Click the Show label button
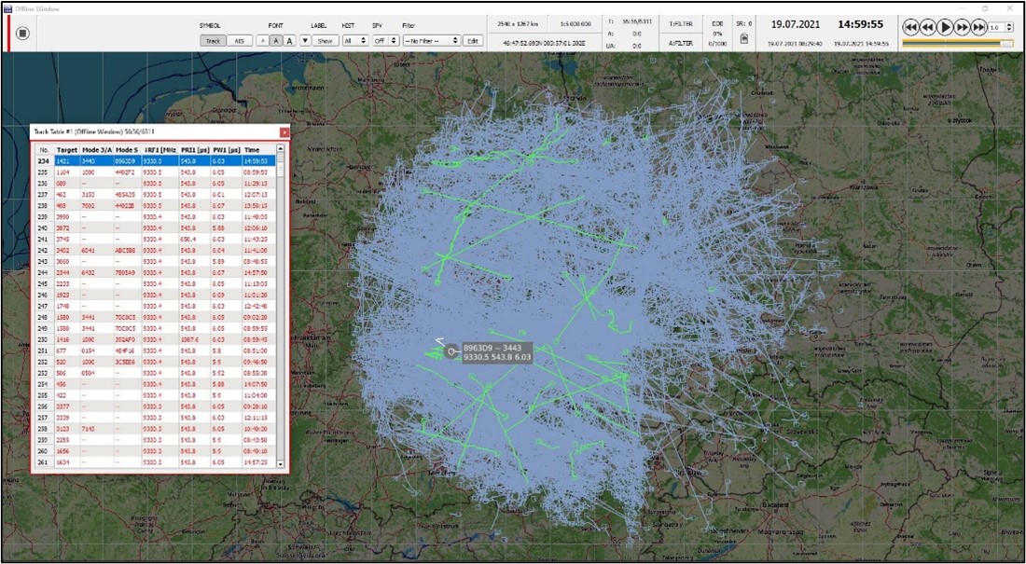Viewport: 1026px width, 564px height. (x=325, y=41)
